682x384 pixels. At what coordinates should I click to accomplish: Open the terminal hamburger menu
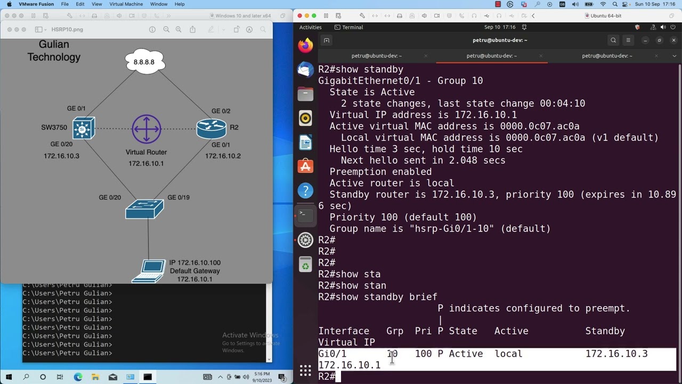tap(628, 40)
